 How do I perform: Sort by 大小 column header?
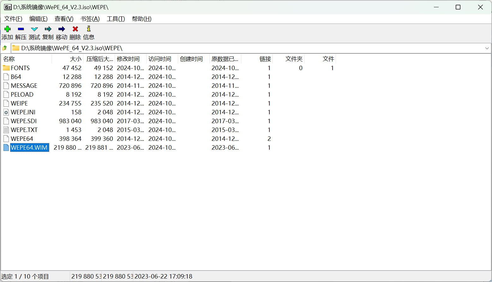tap(68, 59)
